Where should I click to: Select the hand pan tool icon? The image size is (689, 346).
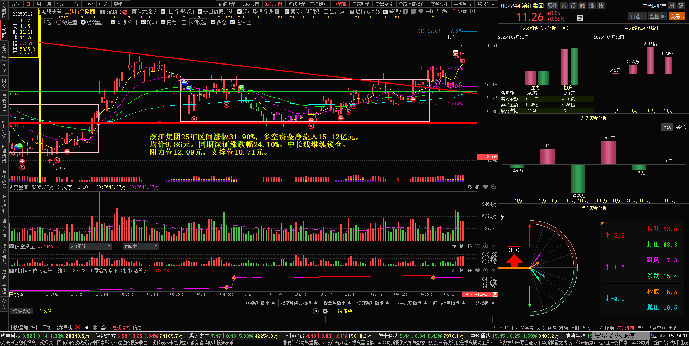pyautogui.click(x=86, y=327)
